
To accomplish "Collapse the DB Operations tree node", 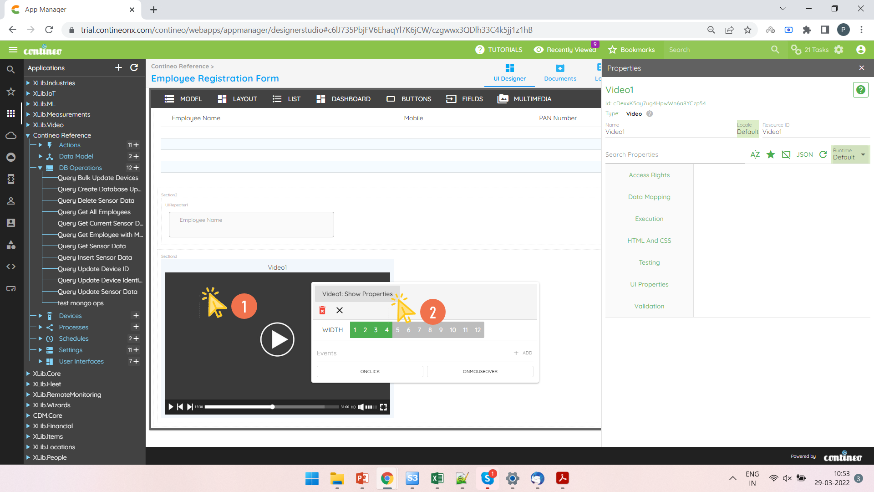I will click(x=40, y=168).
